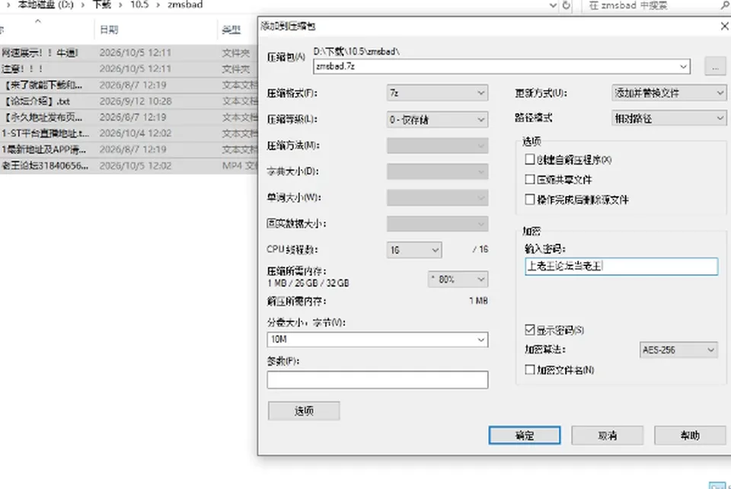Click the refresh icon in Explorer's address bar
The width and height of the screenshot is (731, 489).
tap(567, 5)
